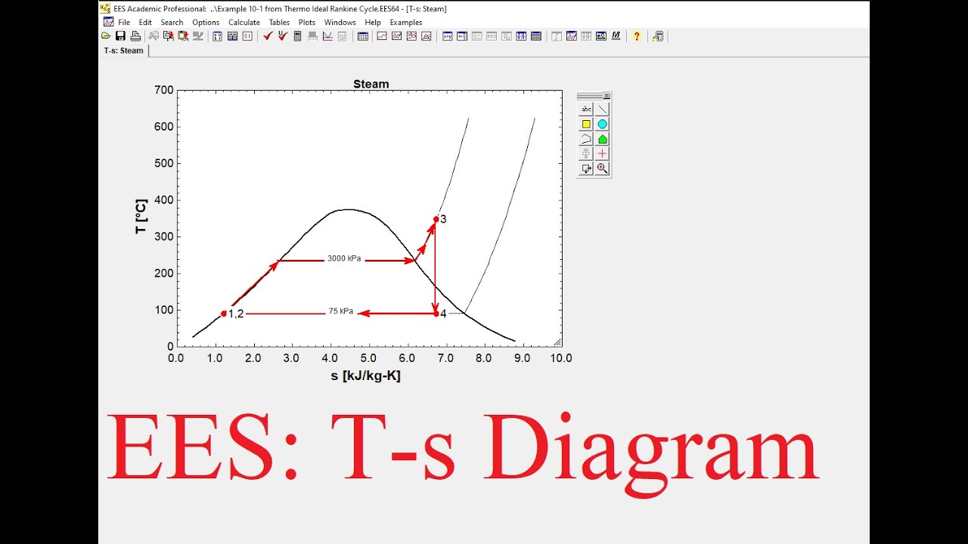Click the Unit System SI icon
This screenshot has height=544, width=968.
(248, 36)
